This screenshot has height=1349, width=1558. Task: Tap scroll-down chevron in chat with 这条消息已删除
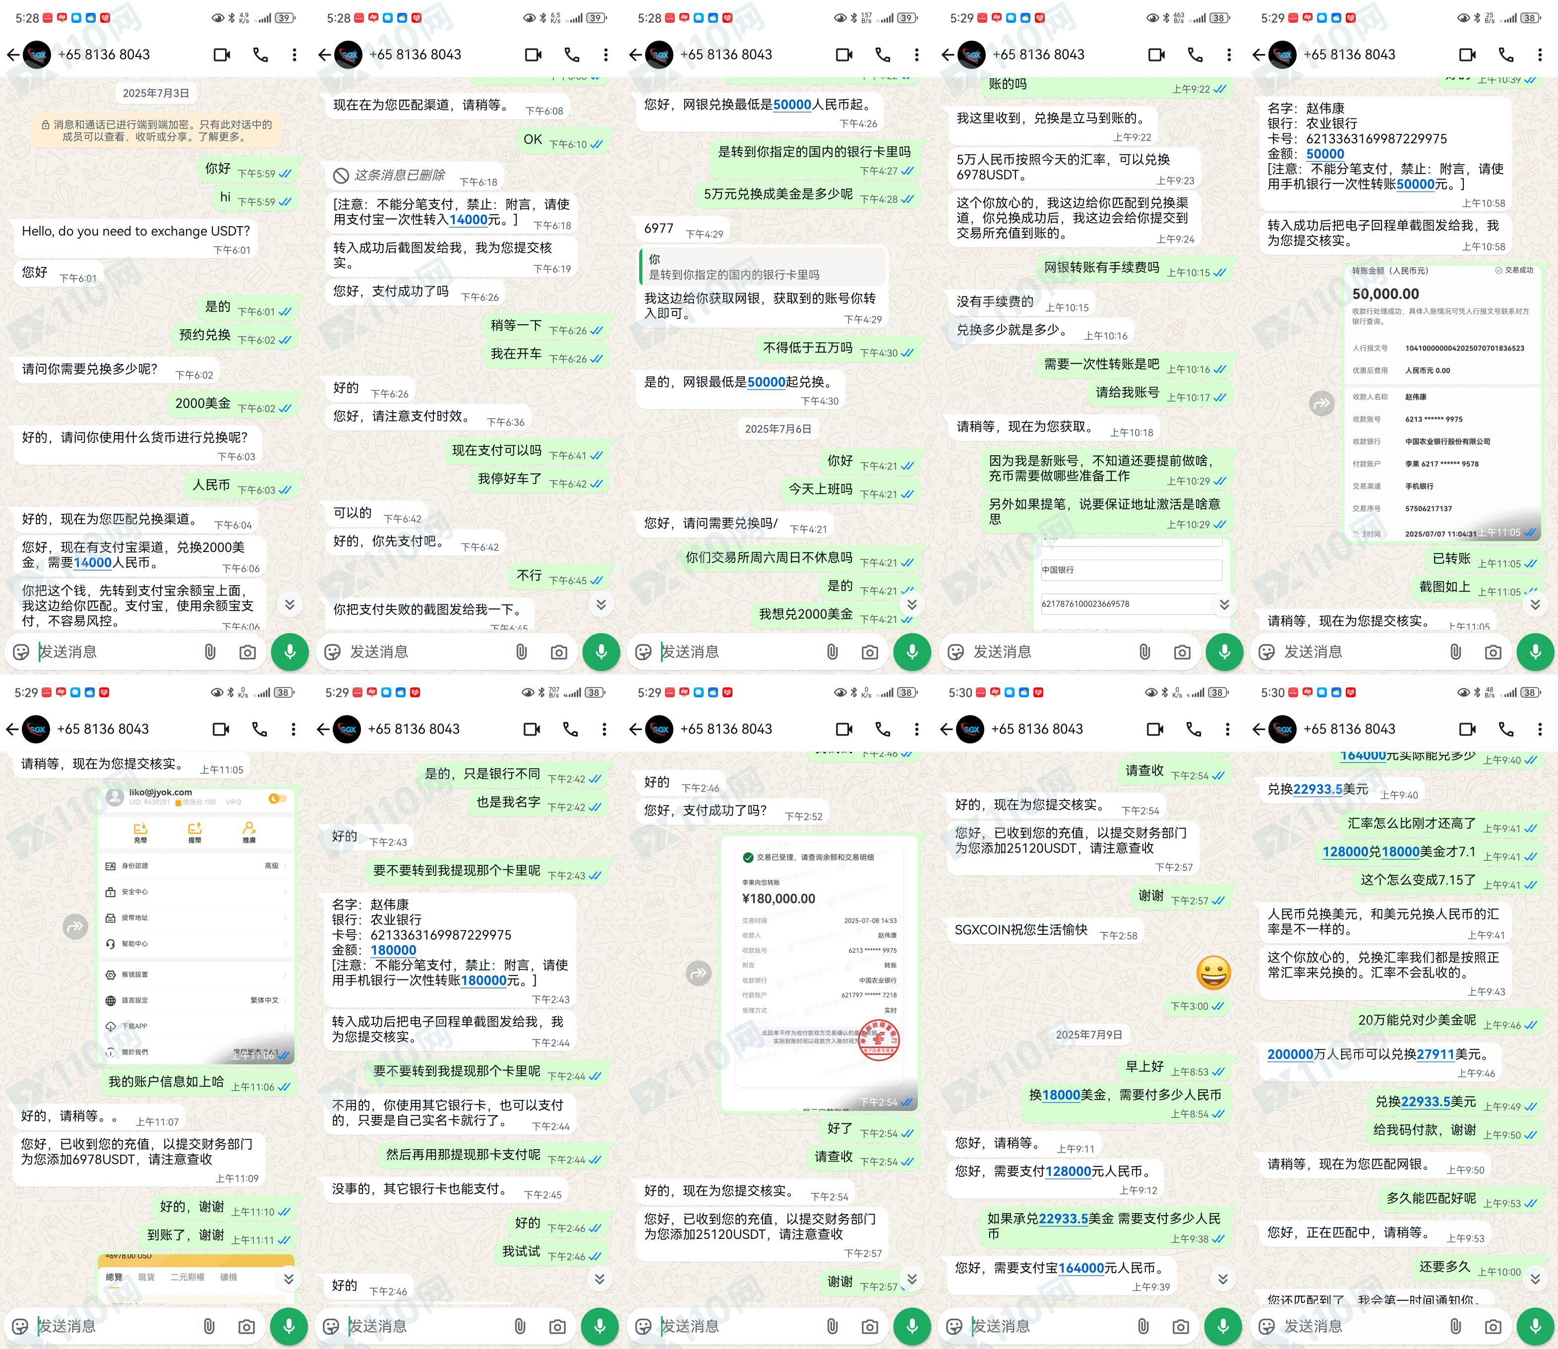tap(600, 604)
